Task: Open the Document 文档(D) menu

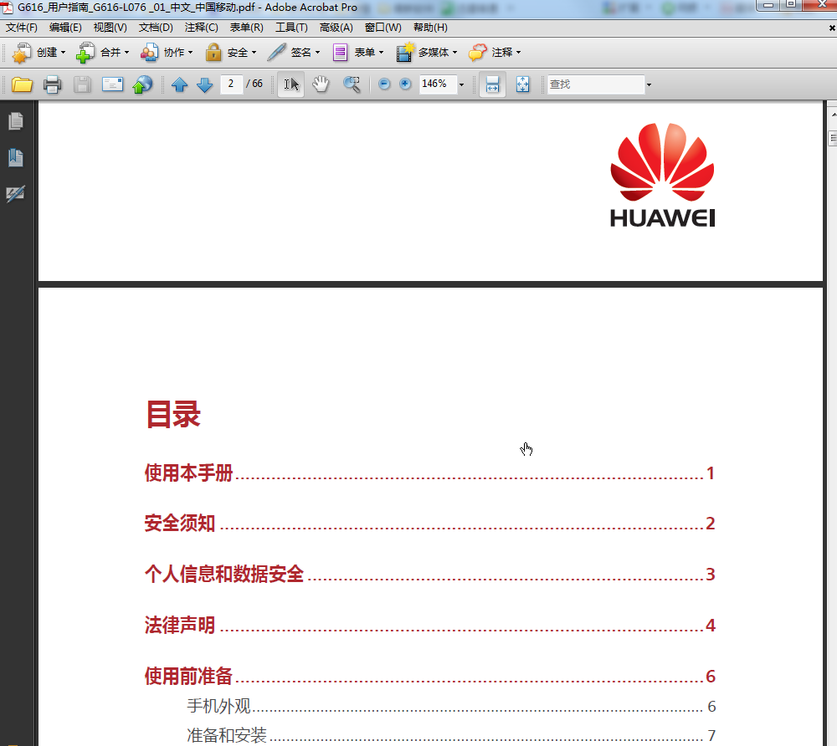Action: (x=156, y=28)
